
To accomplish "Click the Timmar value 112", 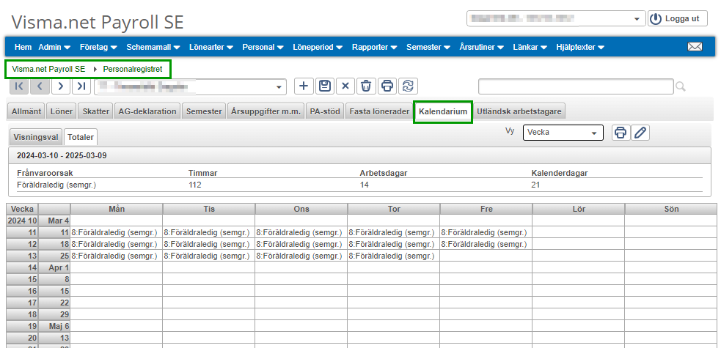I will pos(195,185).
